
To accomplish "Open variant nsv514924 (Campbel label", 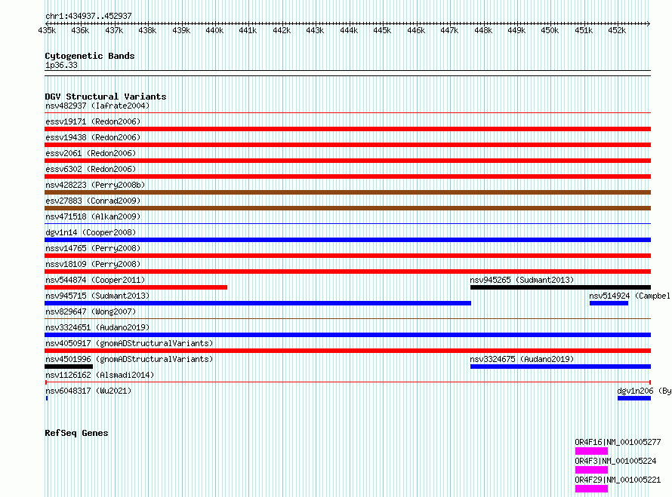I will (630, 296).
